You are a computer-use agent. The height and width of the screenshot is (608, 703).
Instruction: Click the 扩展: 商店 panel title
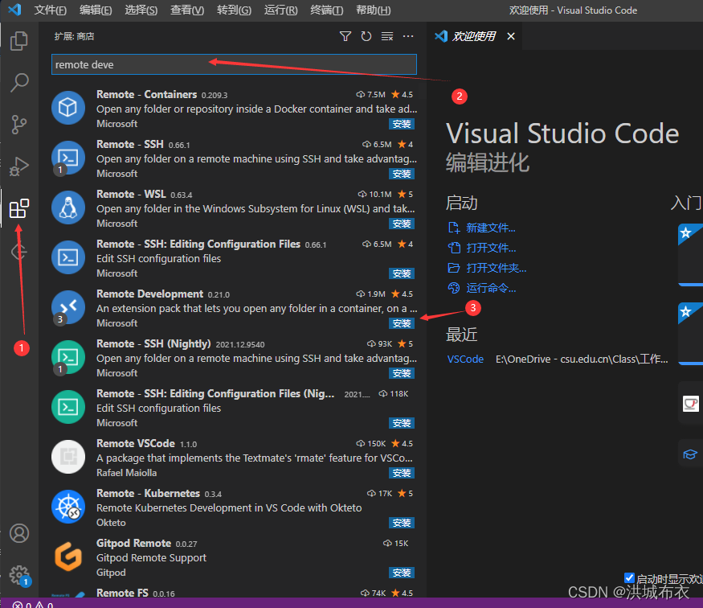pyautogui.click(x=74, y=36)
